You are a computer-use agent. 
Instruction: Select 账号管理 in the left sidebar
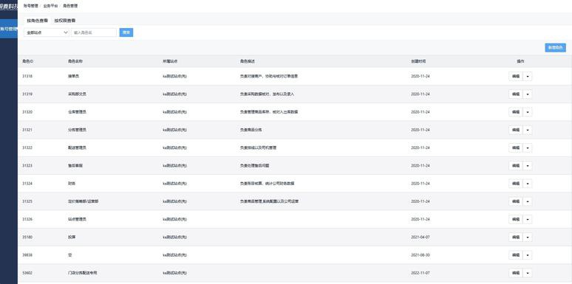click(x=9, y=28)
